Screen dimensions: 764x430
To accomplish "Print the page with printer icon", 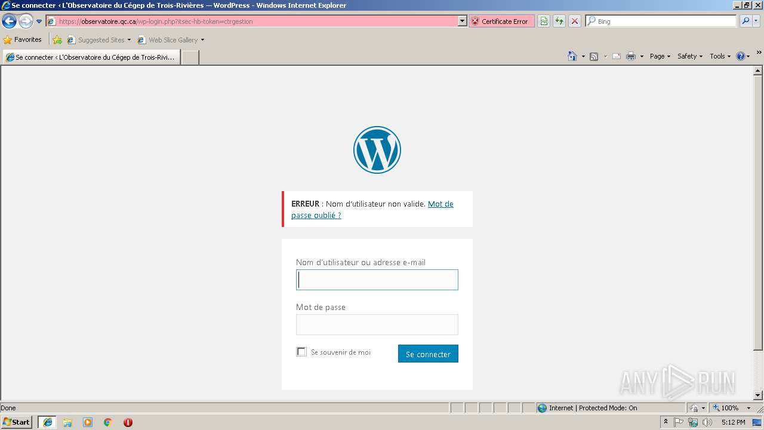I will click(631, 56).
